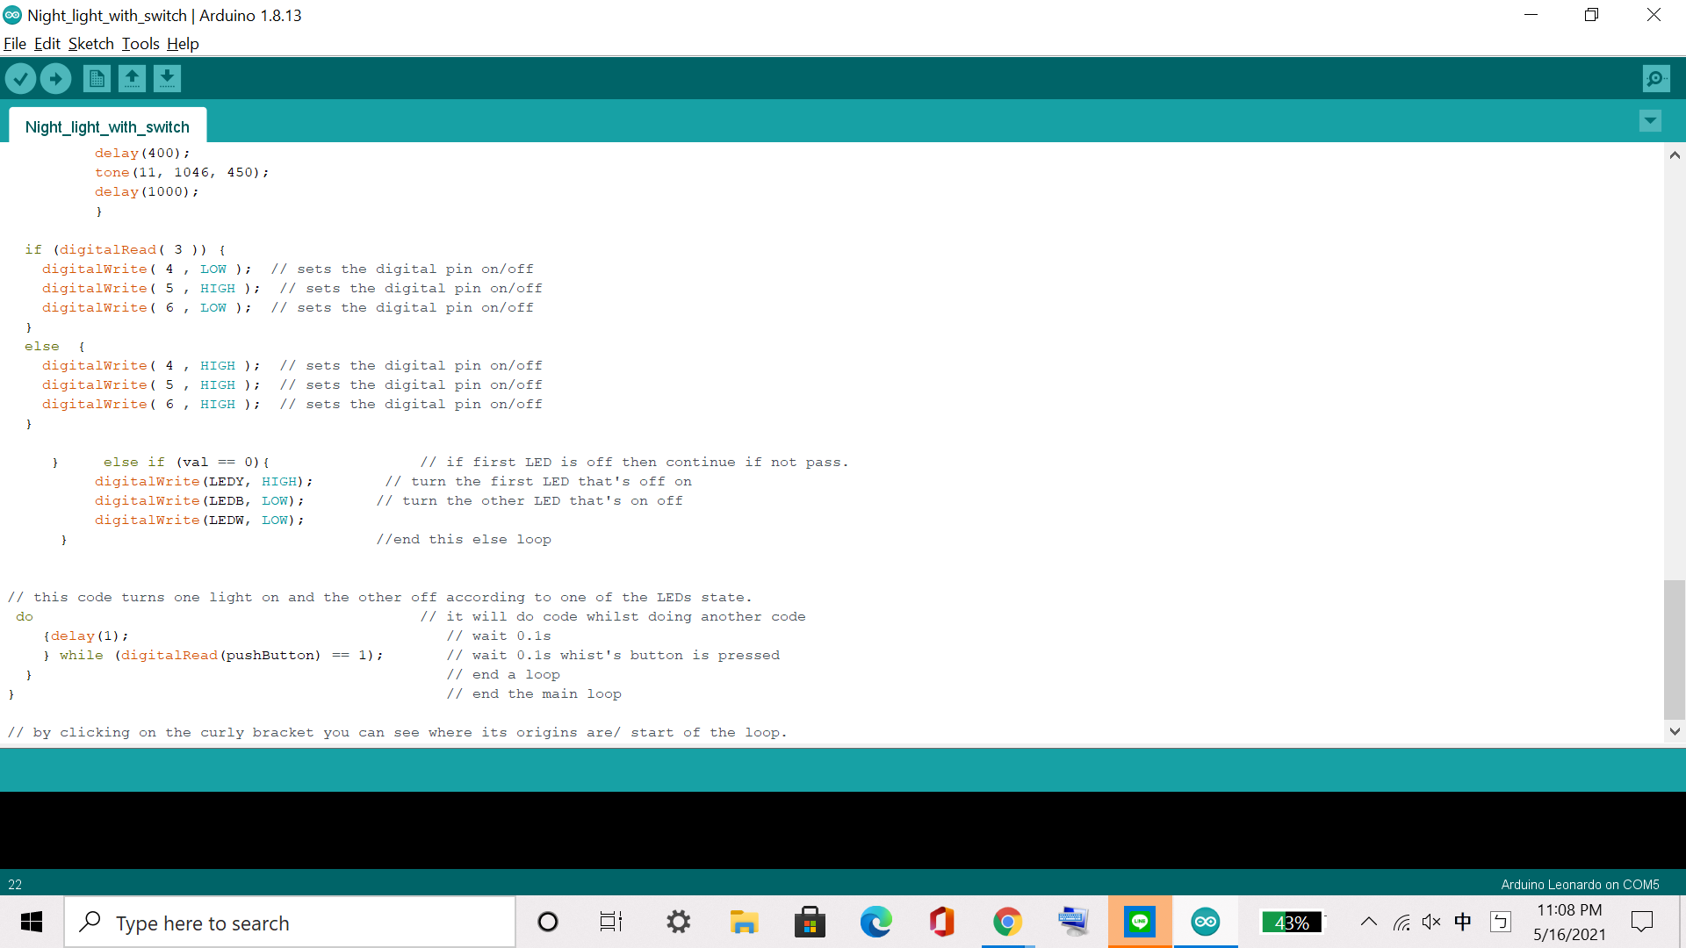The image size is (1686, 948).
Task: Click the 'by clicking on the curly bracket' comment
Action: tap(398, 732)
